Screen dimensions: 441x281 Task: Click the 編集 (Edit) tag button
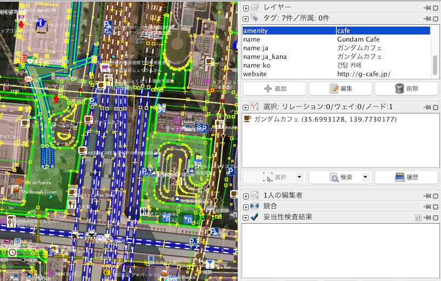pyautogui.click(x=340, y=89)
